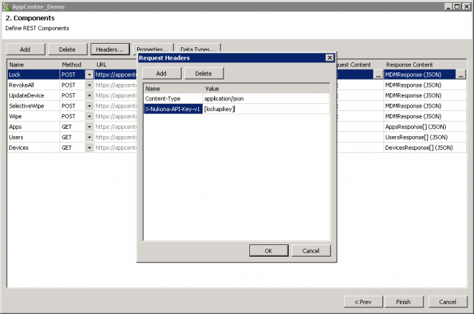Go back with the < Prev button
The width and height of the screenshot is (474, 314).
click(x=363, y=302)
